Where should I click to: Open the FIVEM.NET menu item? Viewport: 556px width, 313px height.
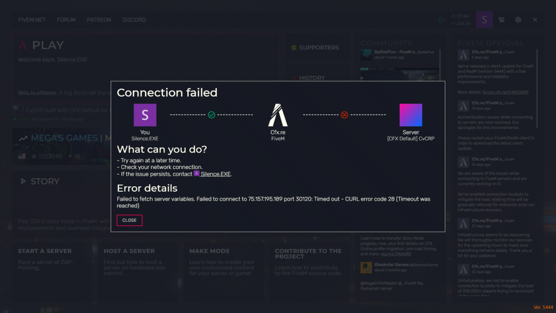tap(32, 20)
